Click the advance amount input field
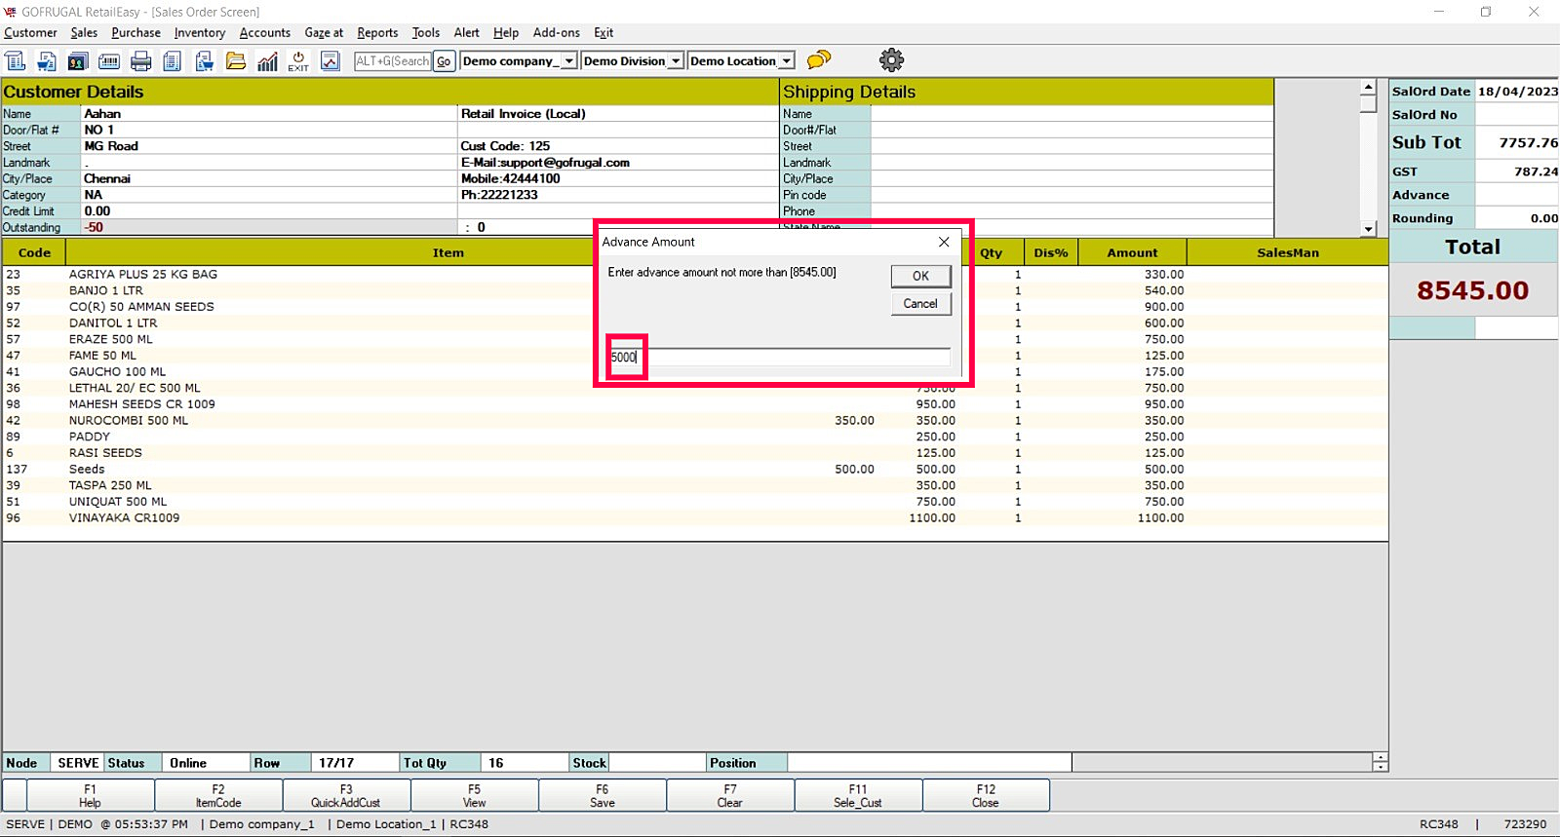This screenshot has height=837, width=1560. [x=780, y=358]
